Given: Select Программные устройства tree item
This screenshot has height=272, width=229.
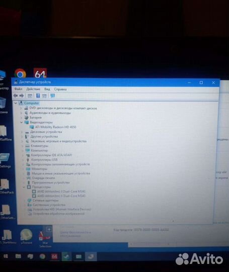Looking at the screenshot, I should [51, 182].
